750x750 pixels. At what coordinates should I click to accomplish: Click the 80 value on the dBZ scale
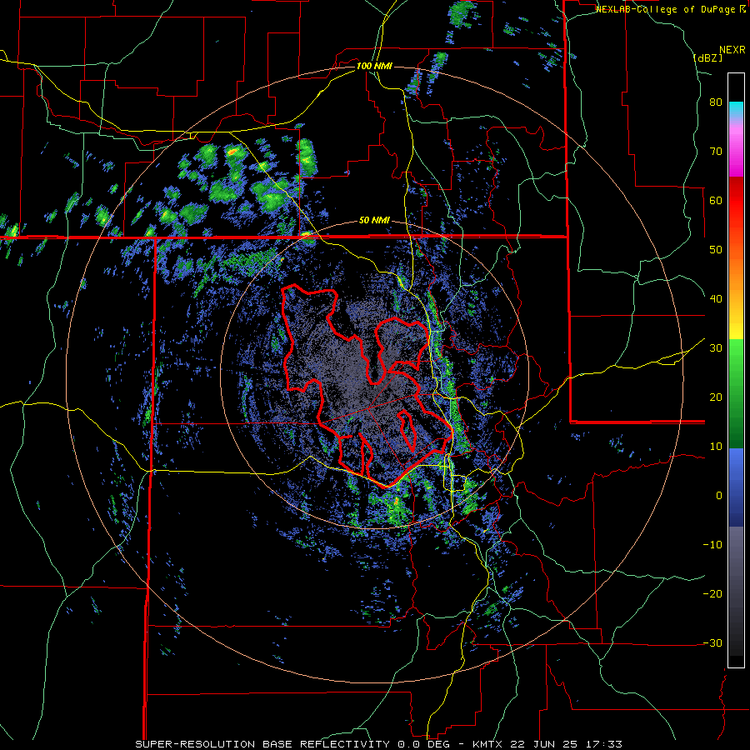point(716,102)
